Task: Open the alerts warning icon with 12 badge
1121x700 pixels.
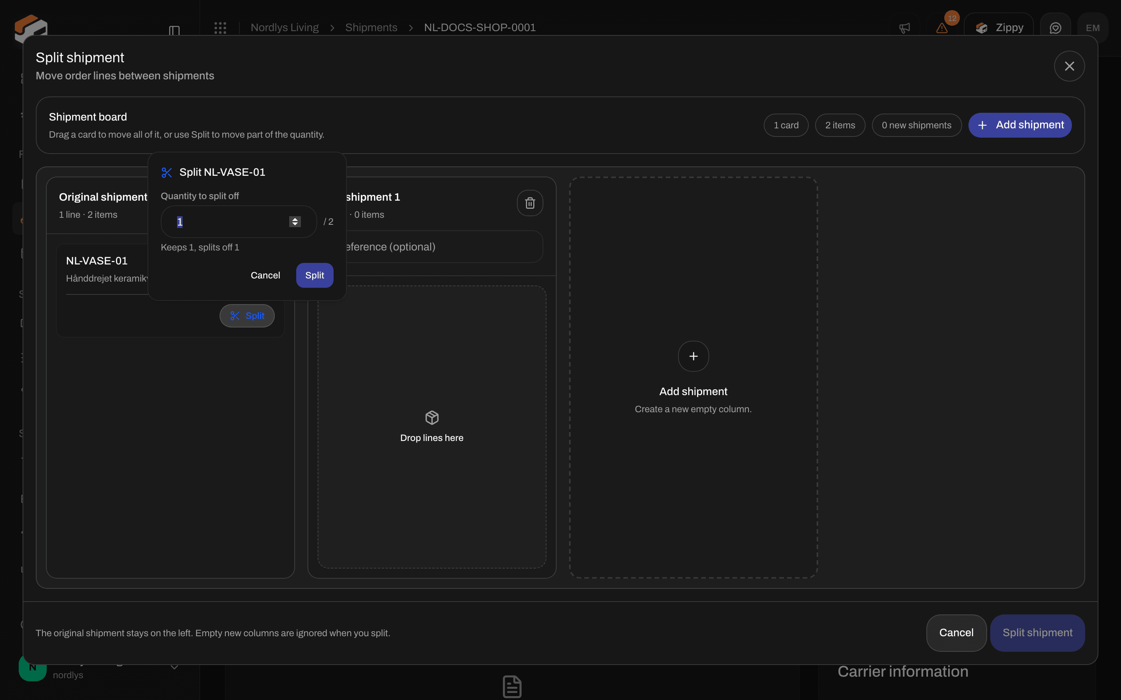Action: click(942, 28)
